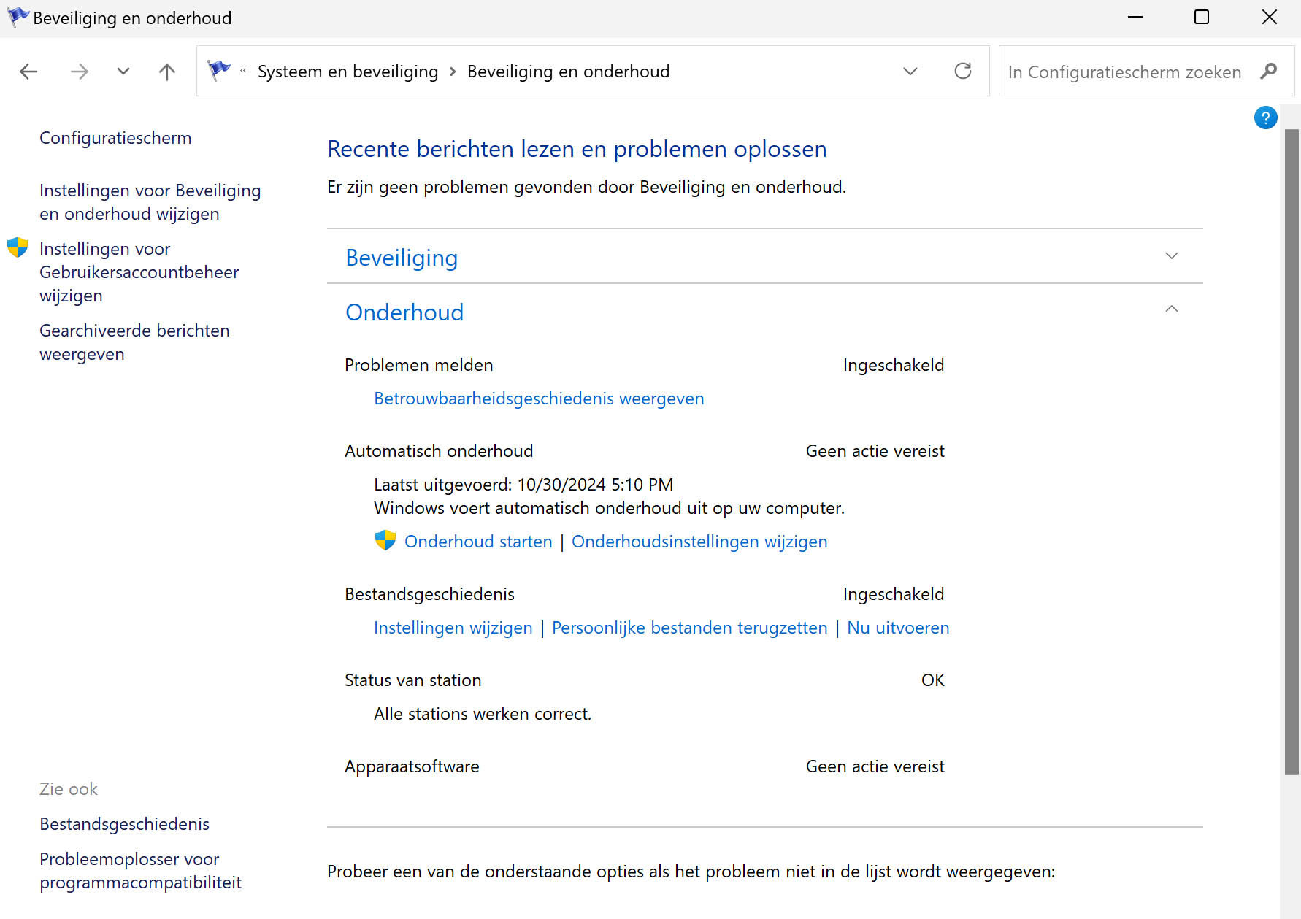Go back with the left arrow

pos(28,72)
